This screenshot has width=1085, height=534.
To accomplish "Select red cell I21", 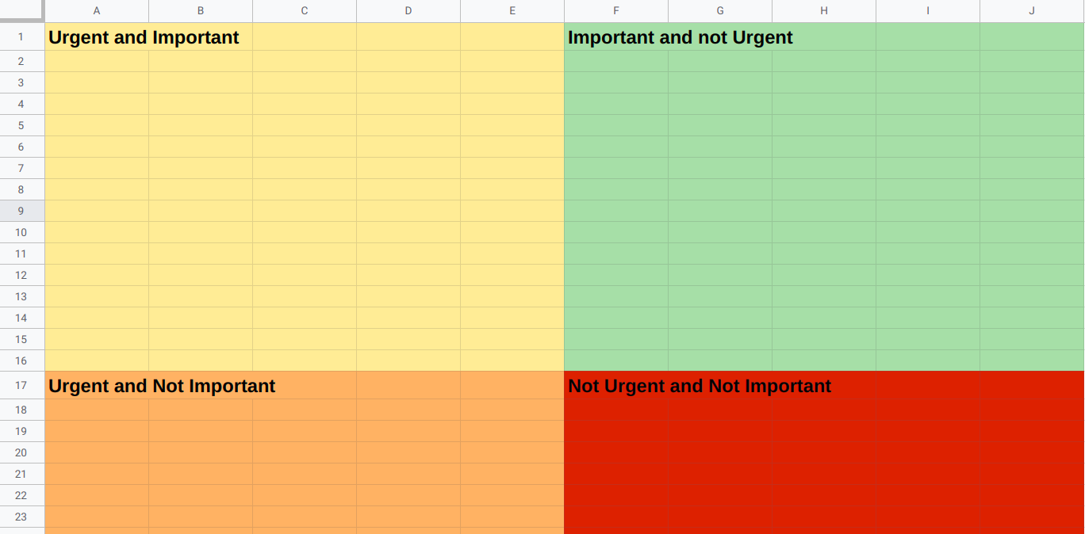I will pyautogui.click(x=928, y=474).
